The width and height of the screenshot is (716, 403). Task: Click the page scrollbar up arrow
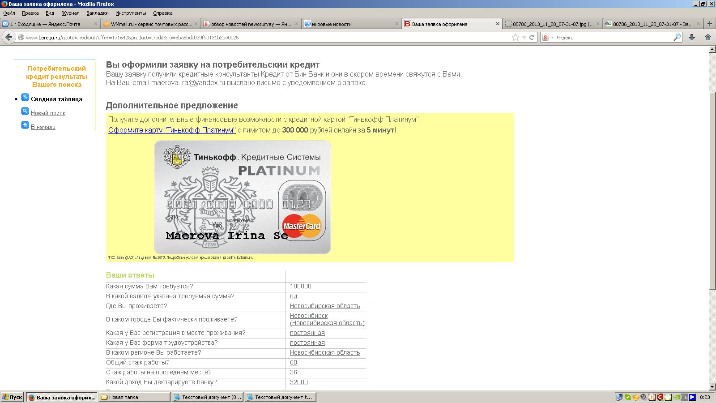[712, 49]
